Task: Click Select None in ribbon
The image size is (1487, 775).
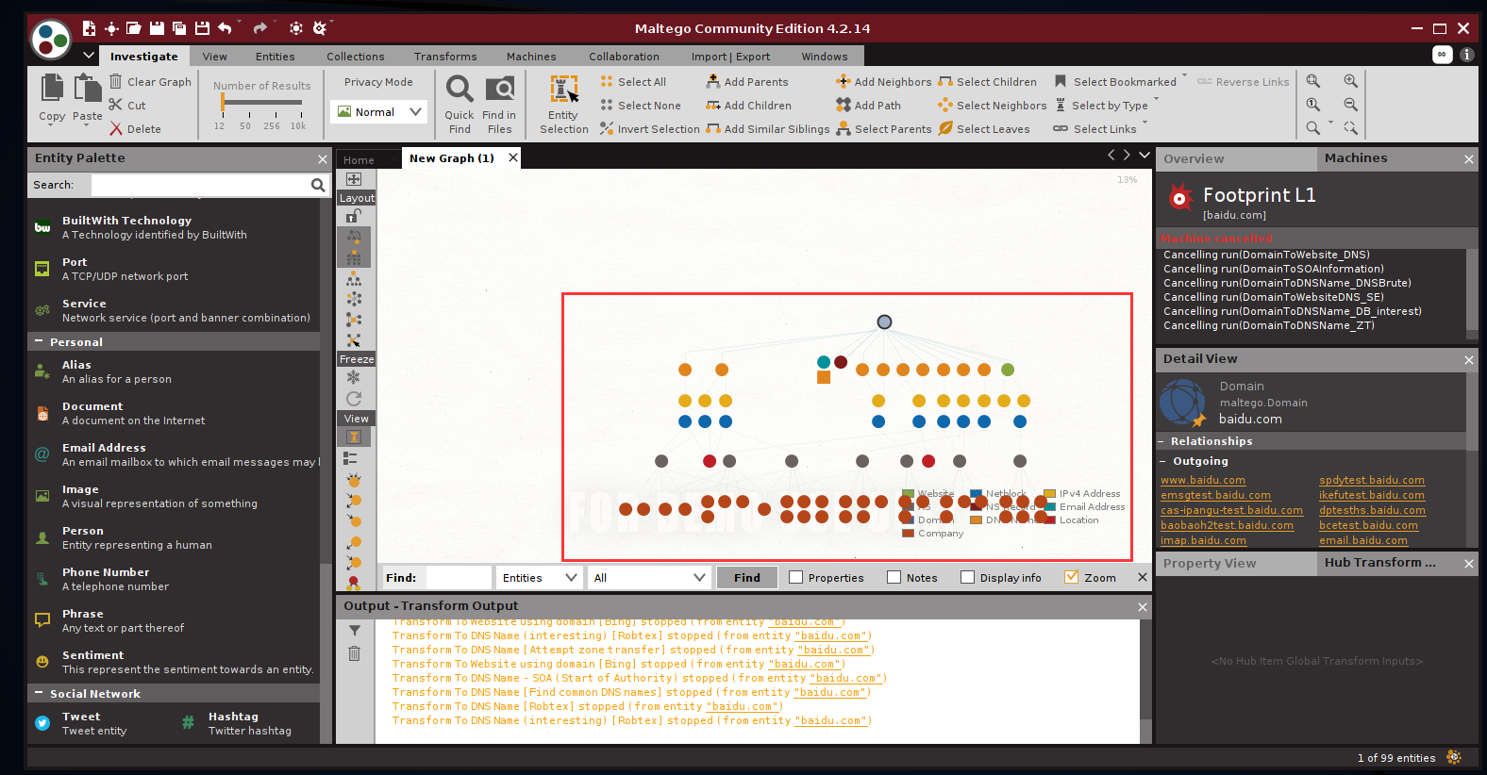Action: (x=641, y=106)
